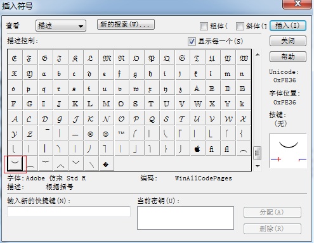This screenshot has width=314, height=243.
Task: Pick the script capital Z symbol
Action: (x=30, y=134)
